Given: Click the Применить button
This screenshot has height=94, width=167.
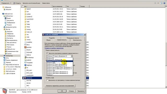Looking at the screenshot, I should point(81,91).
